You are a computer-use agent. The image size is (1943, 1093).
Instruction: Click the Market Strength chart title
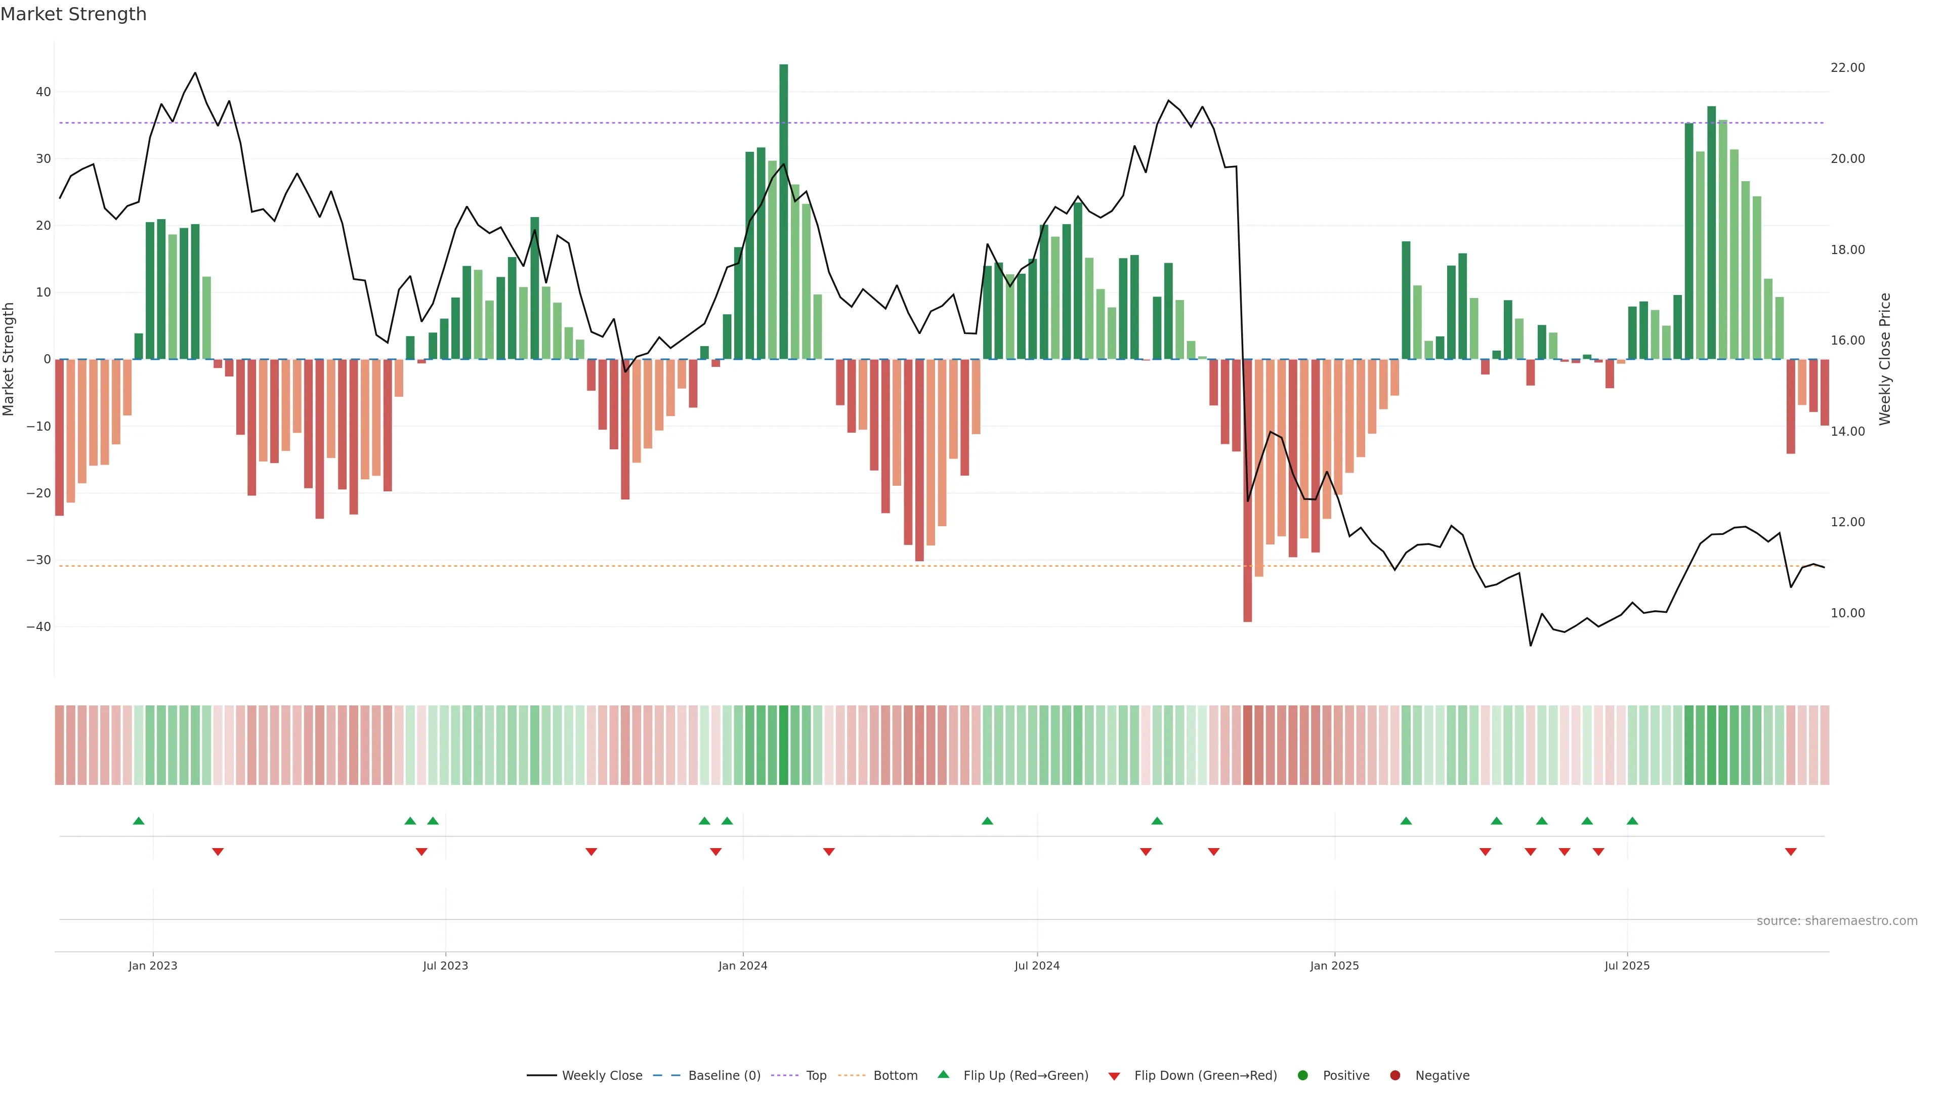[x=73, y=14]
